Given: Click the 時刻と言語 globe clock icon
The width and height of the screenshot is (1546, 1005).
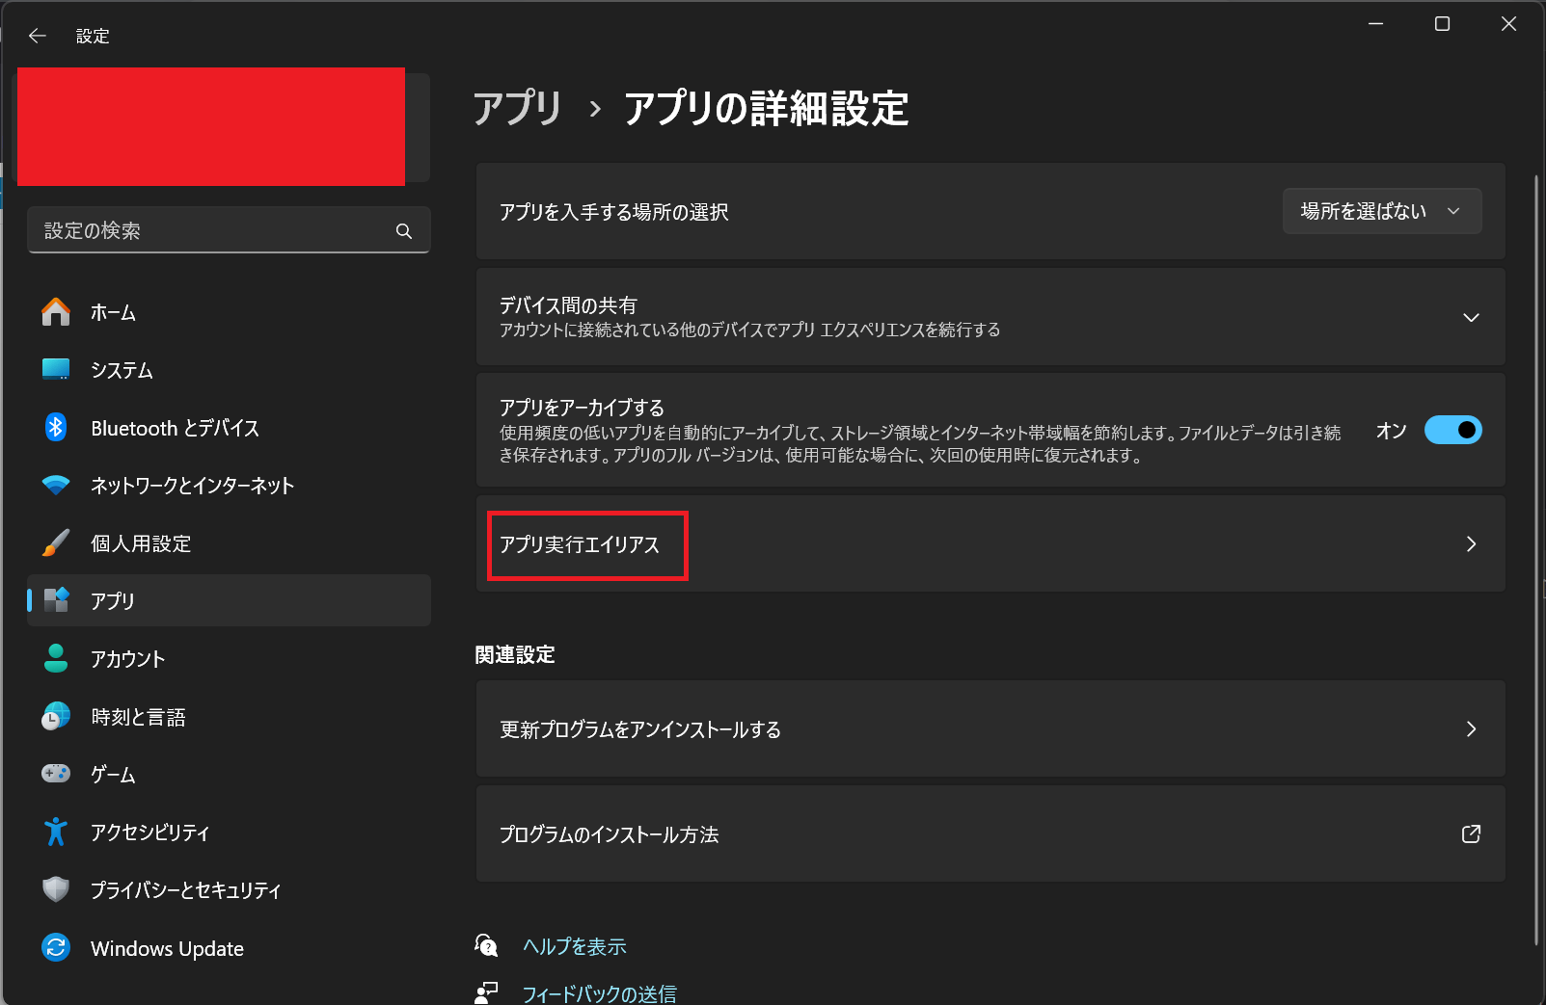Looking at the screenshot, I should pyautogui.click(x=56, y=716).
